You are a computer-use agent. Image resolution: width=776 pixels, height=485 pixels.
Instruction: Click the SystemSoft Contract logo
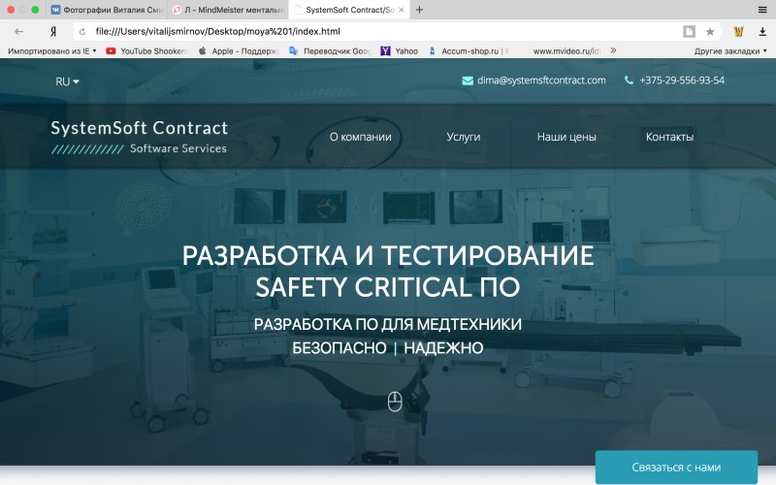139,137
